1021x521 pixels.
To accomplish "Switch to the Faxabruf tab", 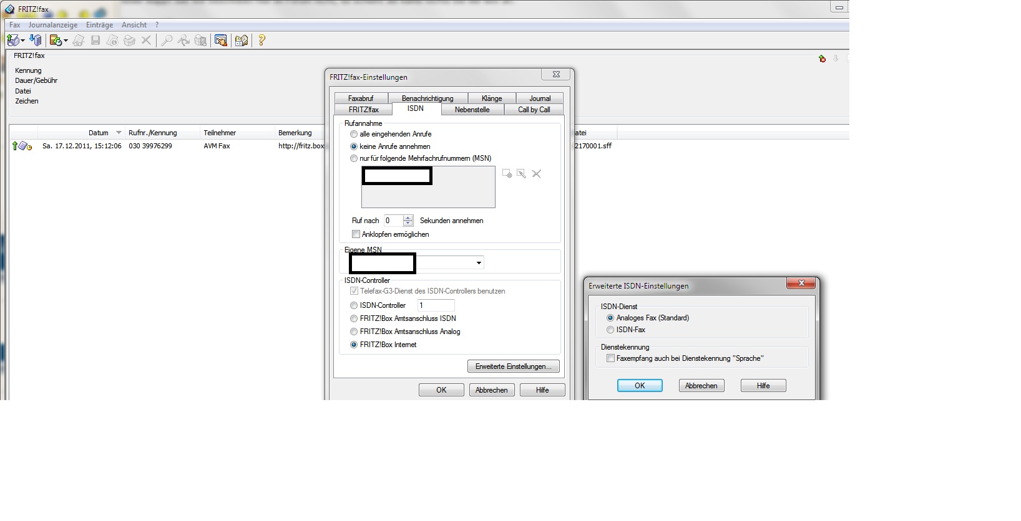I will pyautogui.click(x=361, y=98).
